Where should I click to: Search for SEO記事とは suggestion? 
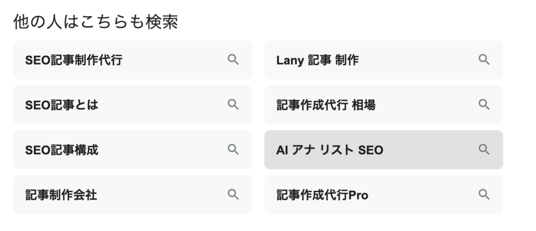pyautogui.click(x=62, y=105)
